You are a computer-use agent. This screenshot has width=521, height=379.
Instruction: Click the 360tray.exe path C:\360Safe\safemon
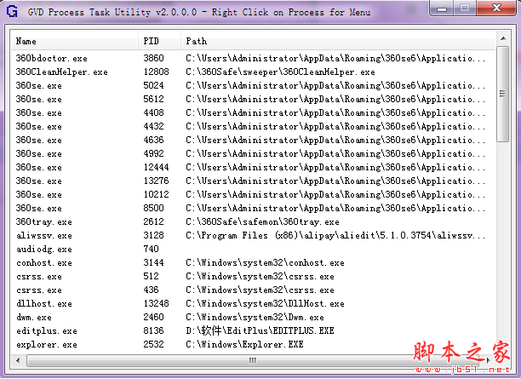pyautogui.click(x=262, y=222)
